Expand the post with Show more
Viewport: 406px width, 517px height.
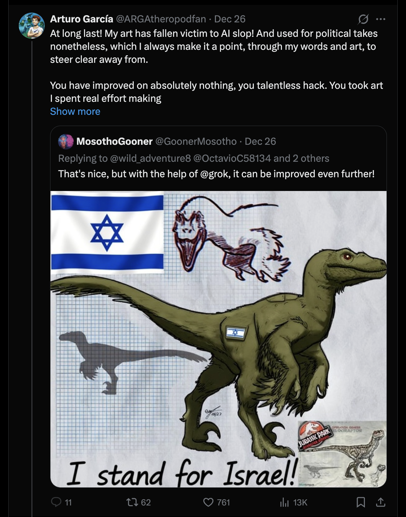point(75,112)
